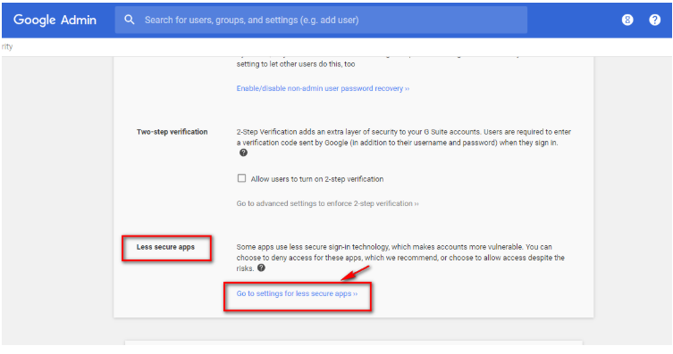Click 'setting to let other users do this, too' text
This screenshot has width=673, height=354.
coord(296,64)
